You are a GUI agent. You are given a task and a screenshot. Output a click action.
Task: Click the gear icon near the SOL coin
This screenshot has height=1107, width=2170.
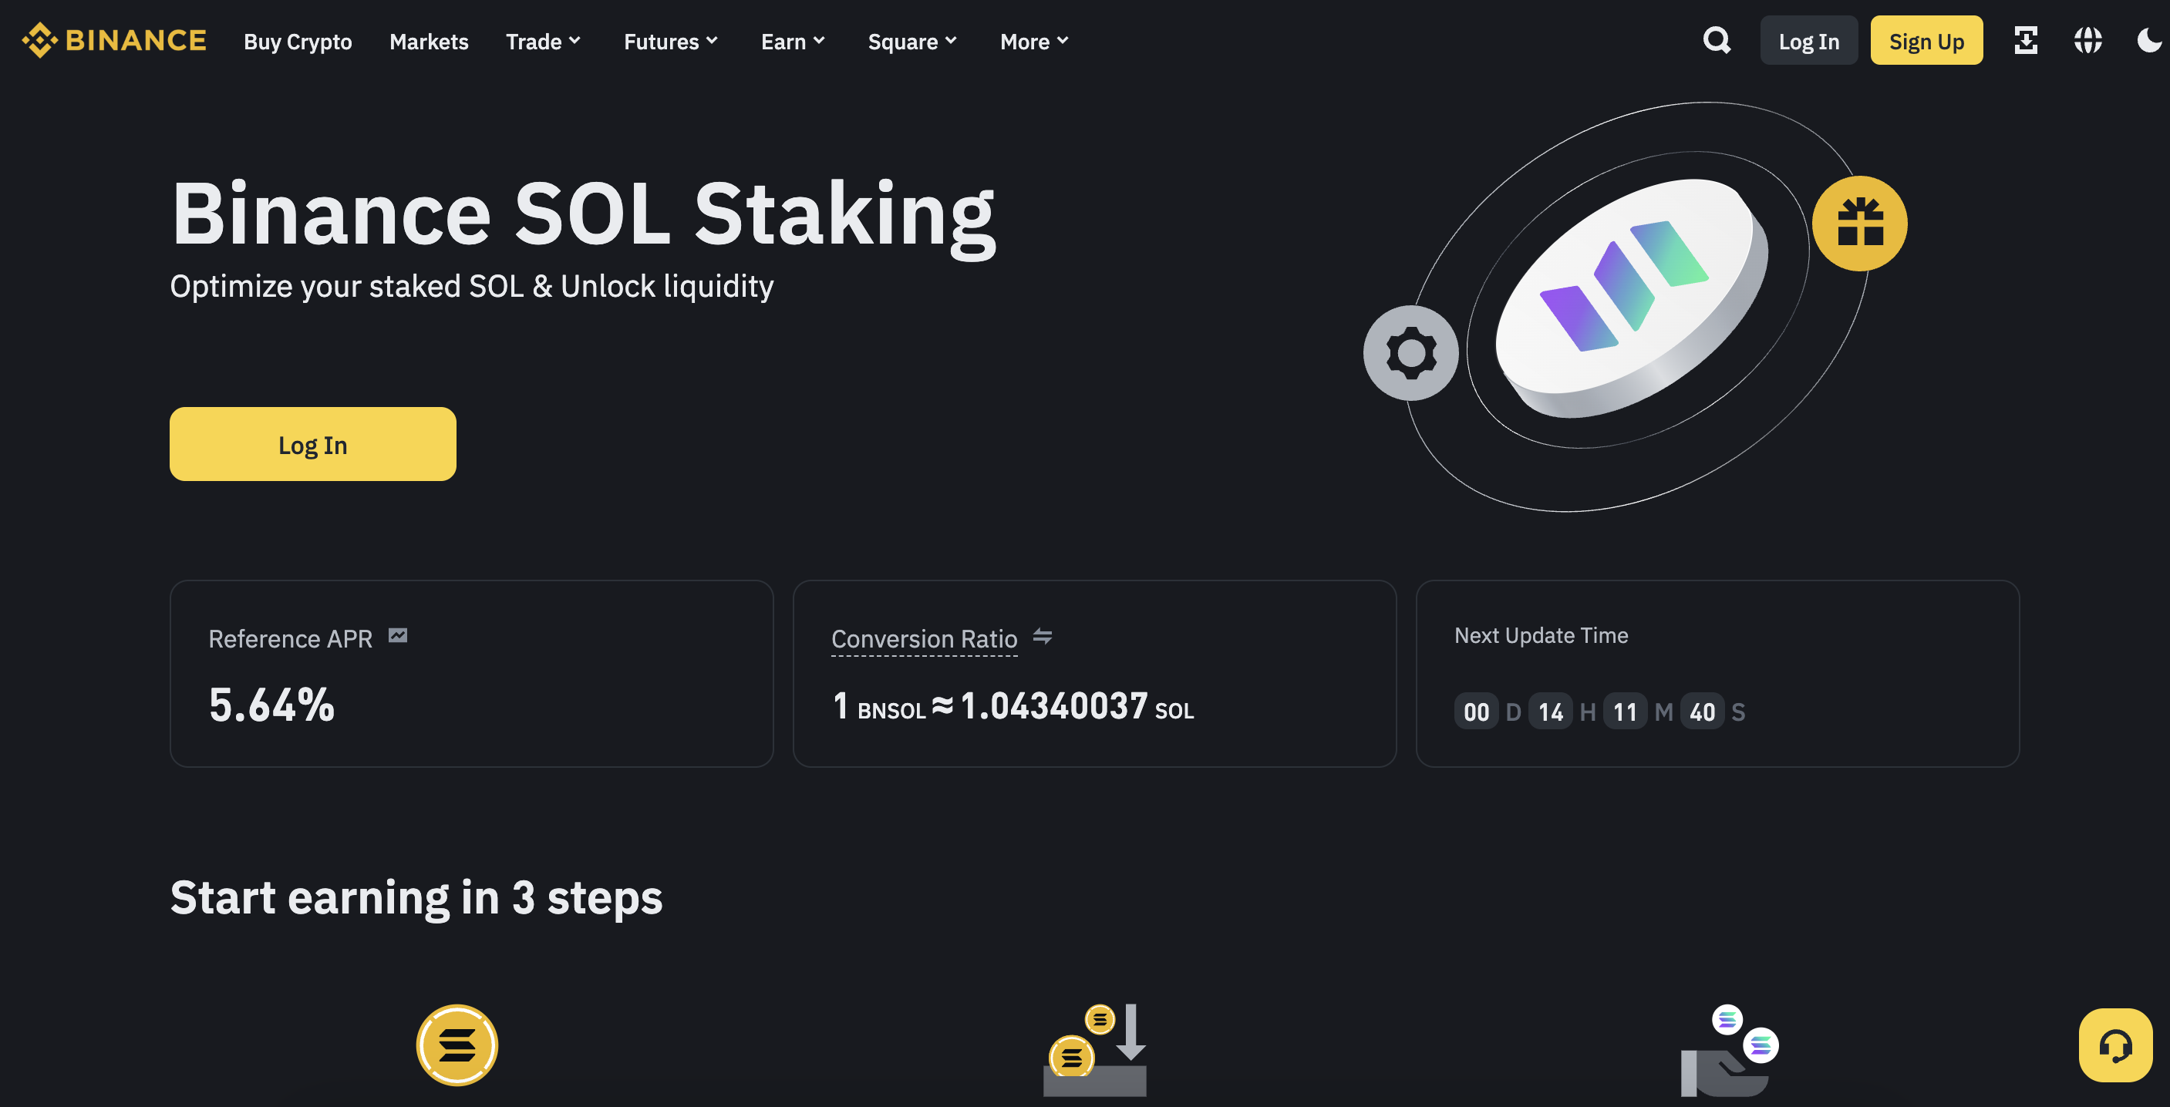tap(1411, 354)
